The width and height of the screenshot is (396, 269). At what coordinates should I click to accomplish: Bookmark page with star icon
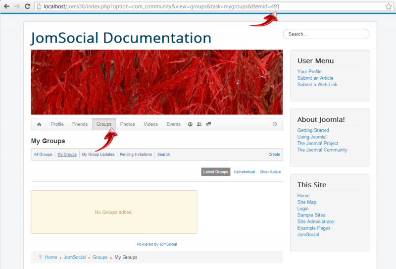[389, 6]
